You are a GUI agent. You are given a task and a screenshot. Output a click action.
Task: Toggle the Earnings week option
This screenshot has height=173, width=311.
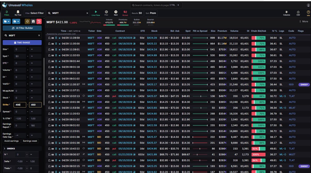tap(30, 141)
